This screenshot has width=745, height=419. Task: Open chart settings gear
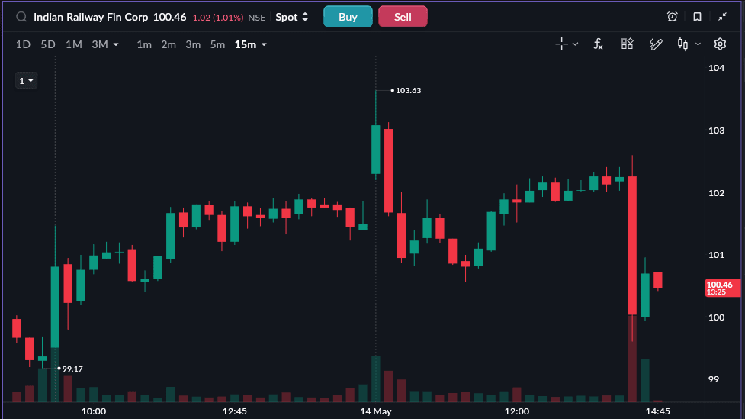(x=720, y=44)
